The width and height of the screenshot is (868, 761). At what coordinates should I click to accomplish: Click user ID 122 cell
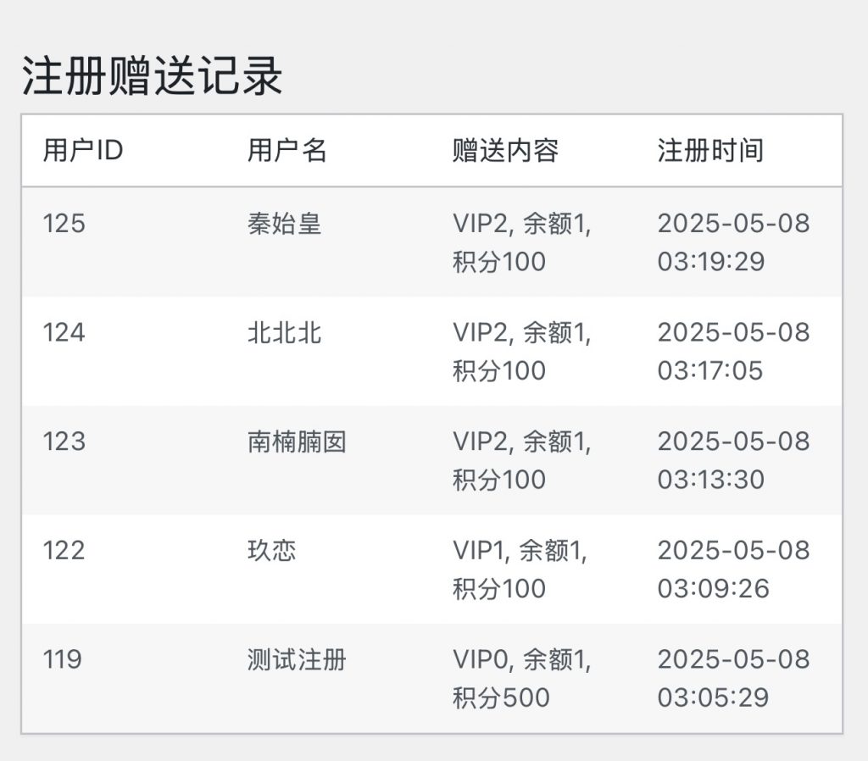click(x=64, y=551)
